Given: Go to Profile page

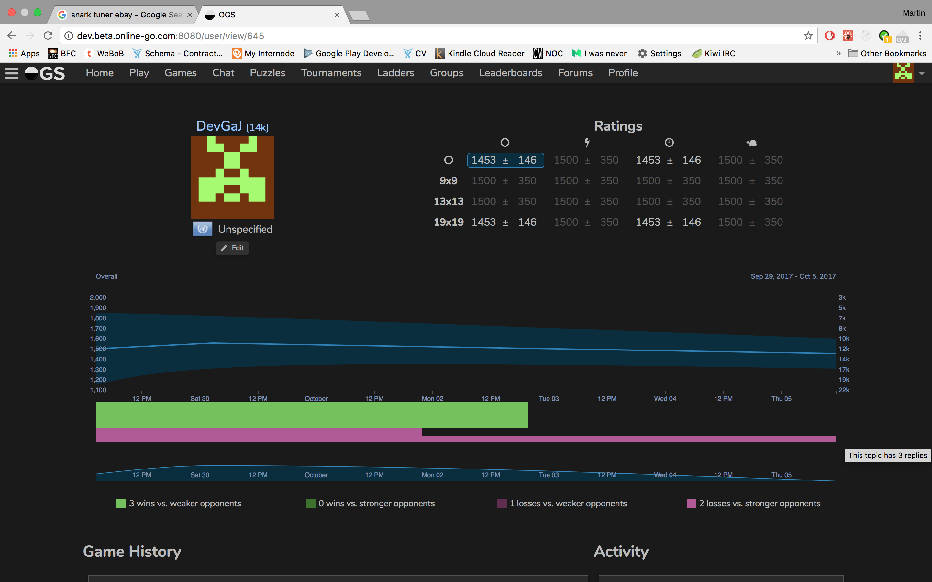Looking at the screenshot, I should [623, 73].
